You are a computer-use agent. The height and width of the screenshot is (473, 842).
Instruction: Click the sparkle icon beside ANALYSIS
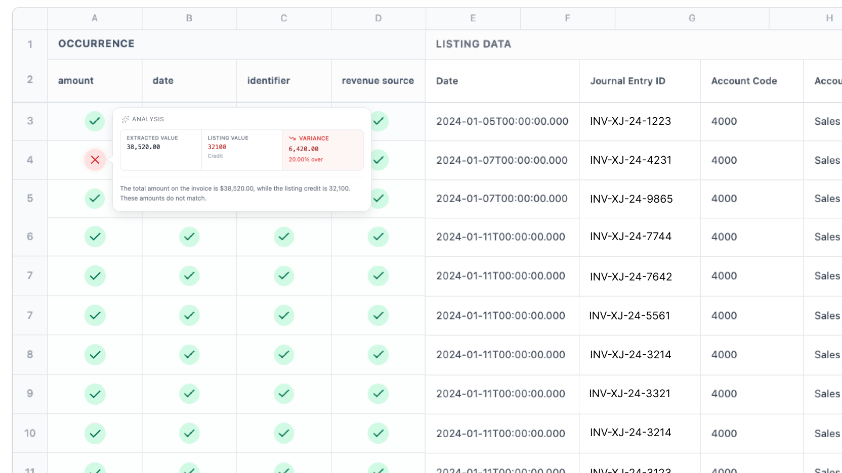tap(125, 119)
